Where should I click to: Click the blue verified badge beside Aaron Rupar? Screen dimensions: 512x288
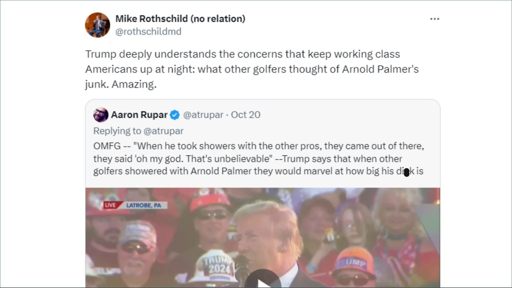point(175,115)
